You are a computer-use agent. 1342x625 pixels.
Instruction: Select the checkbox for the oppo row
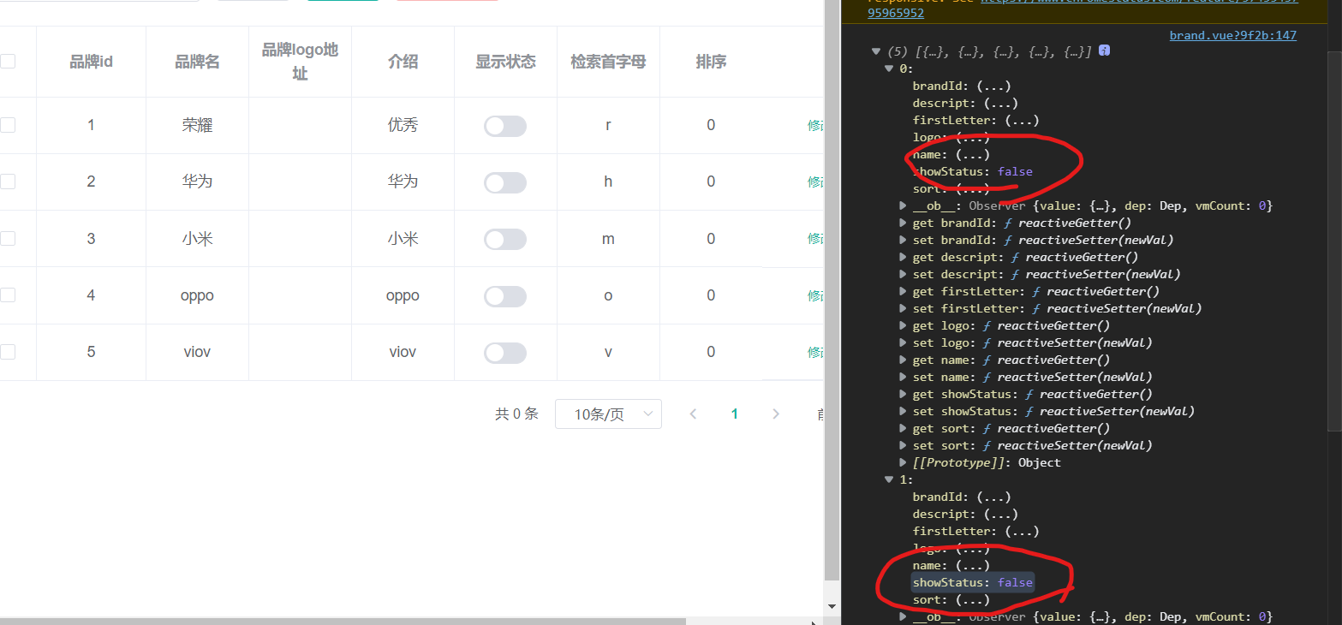point(8,295)
